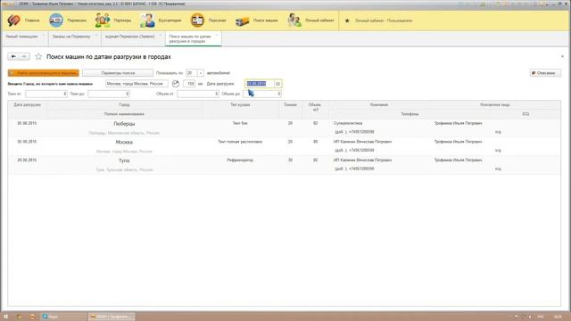Open the Перевозки section icon

pyautogui.click(x=56, y=21)
